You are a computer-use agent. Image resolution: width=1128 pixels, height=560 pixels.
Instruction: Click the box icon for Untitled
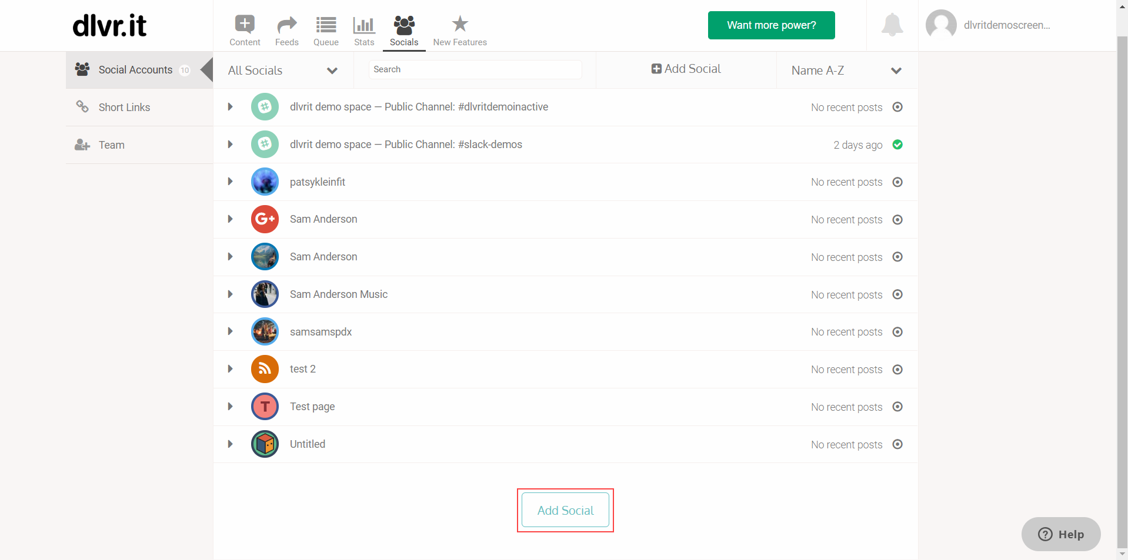coord(265,444)
